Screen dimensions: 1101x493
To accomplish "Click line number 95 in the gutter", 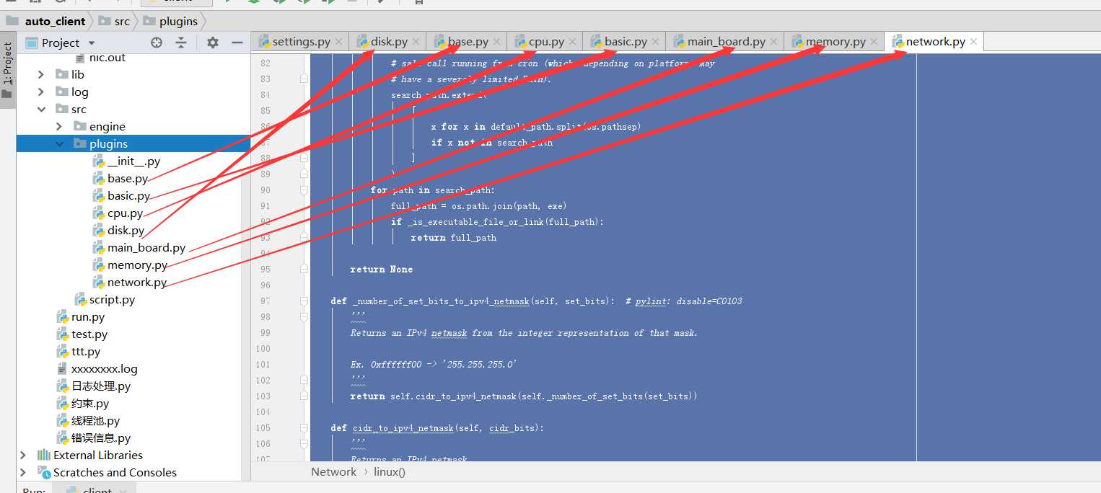I will (x=265, y=270).
